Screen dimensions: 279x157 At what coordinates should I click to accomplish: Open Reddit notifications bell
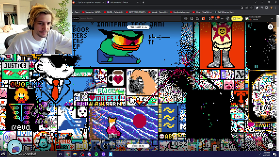(x=216, y=18)
